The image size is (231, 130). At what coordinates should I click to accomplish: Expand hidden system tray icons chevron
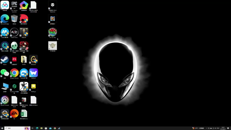206,128
